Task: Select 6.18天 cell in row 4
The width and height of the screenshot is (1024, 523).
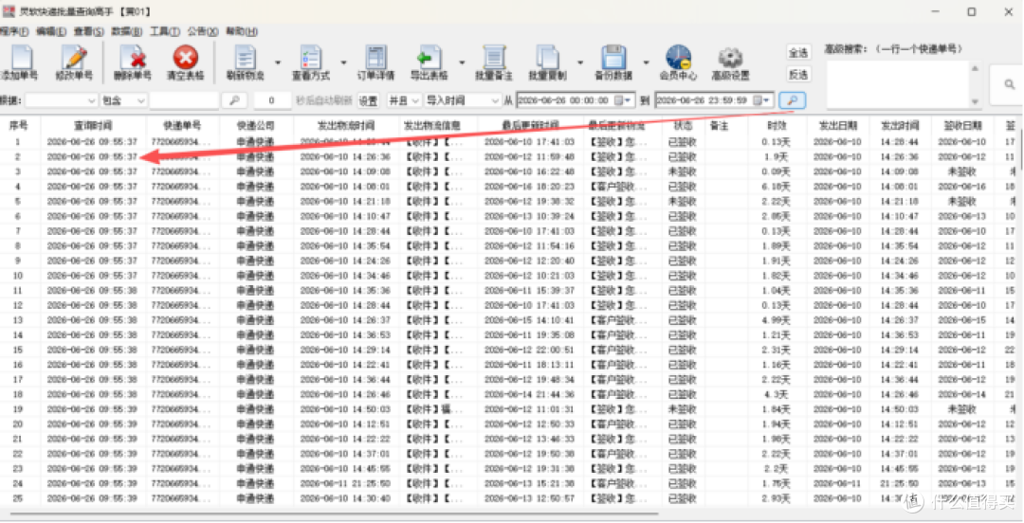Action: 776,187
